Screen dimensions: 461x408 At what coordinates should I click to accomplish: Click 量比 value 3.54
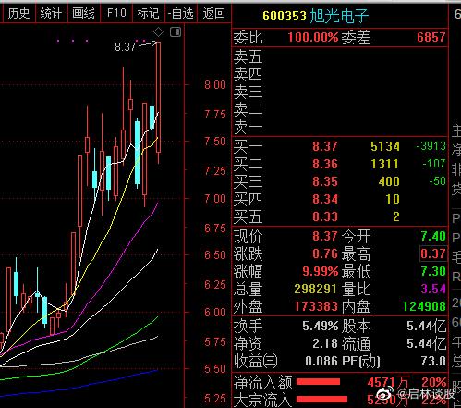point(433,289)
